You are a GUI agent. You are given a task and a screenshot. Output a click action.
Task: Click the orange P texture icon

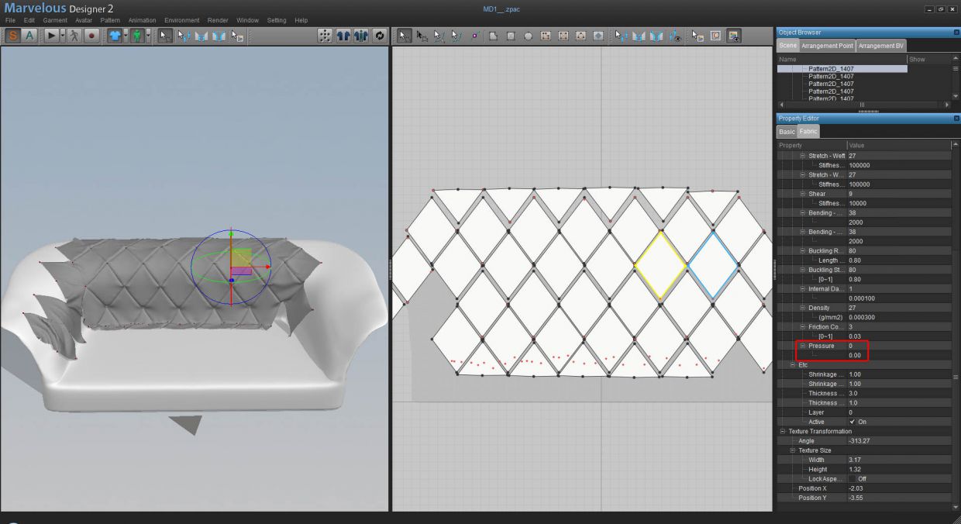coord(715,36)
